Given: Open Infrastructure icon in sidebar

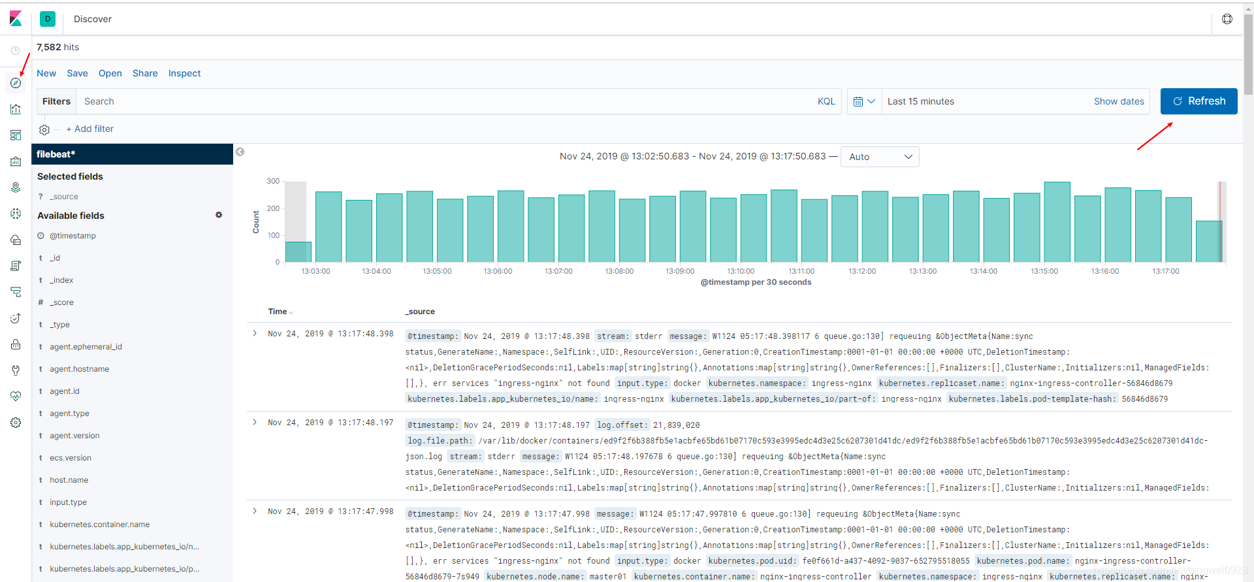Looking at the screenshot, I should (x=16, y=240).
